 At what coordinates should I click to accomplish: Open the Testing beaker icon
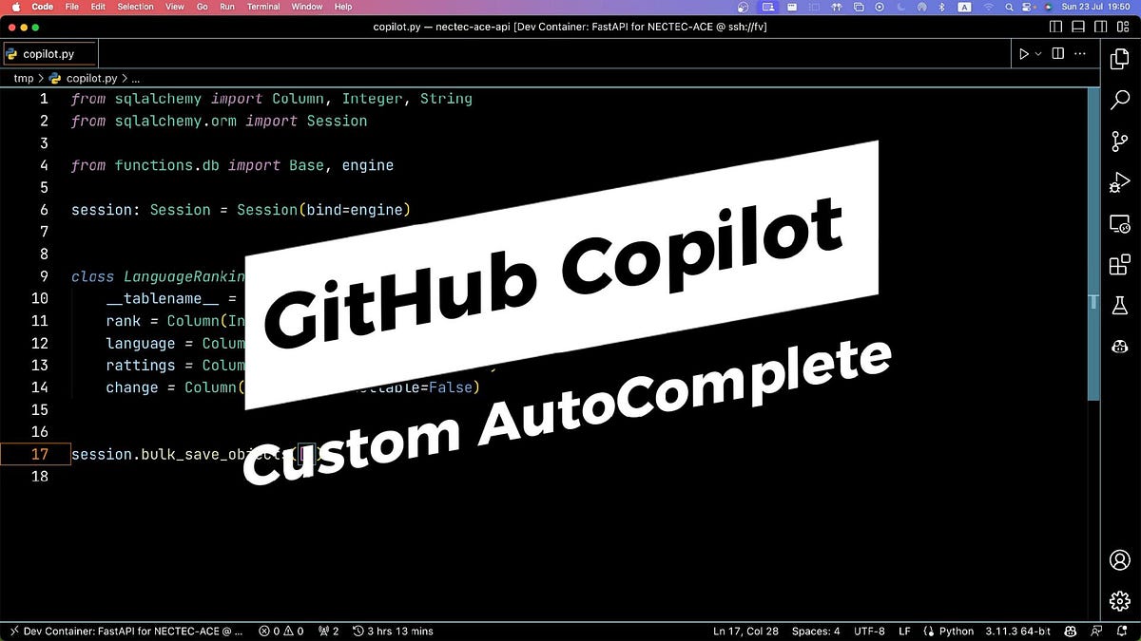click(1119, 305)
